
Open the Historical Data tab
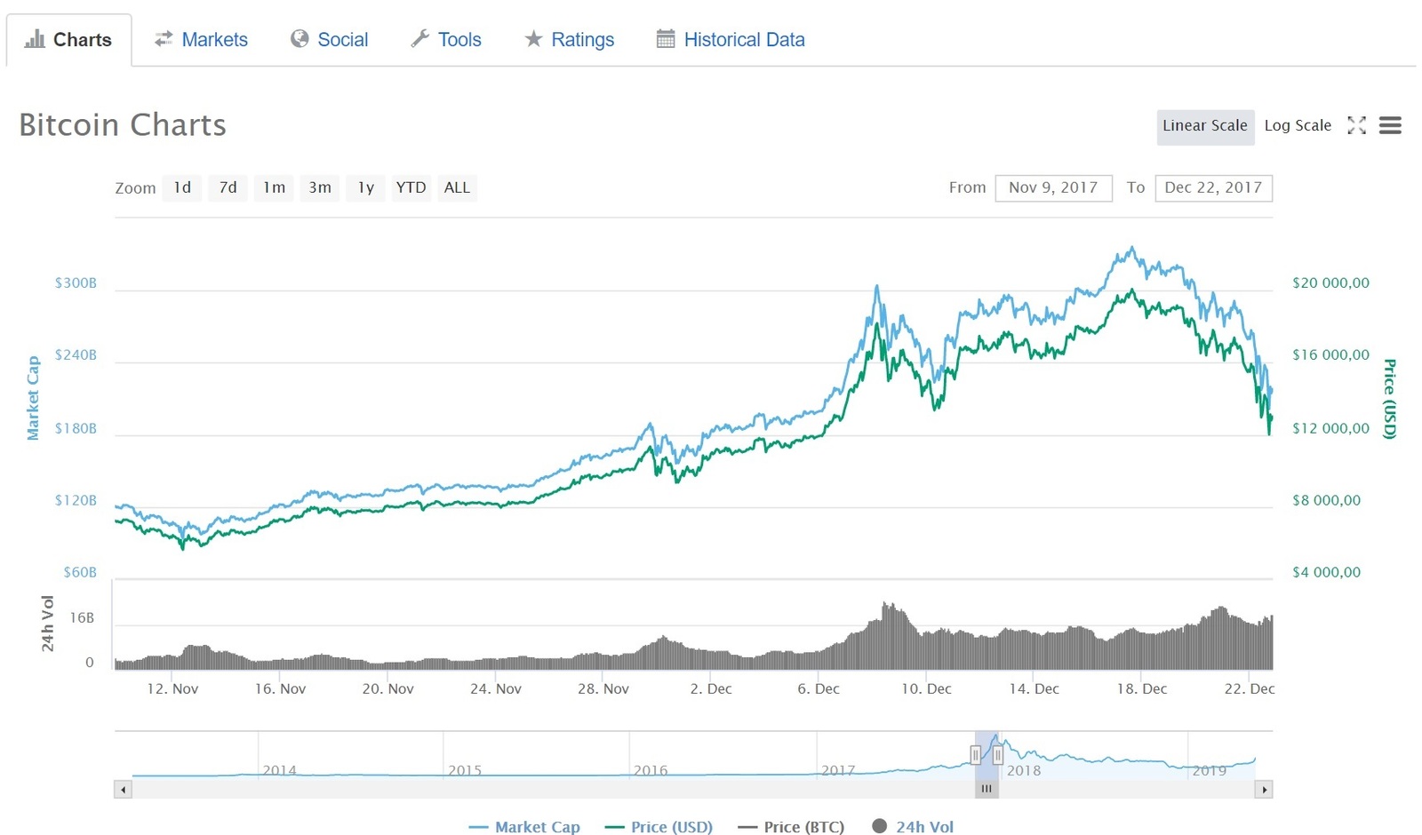coord(731,40)
